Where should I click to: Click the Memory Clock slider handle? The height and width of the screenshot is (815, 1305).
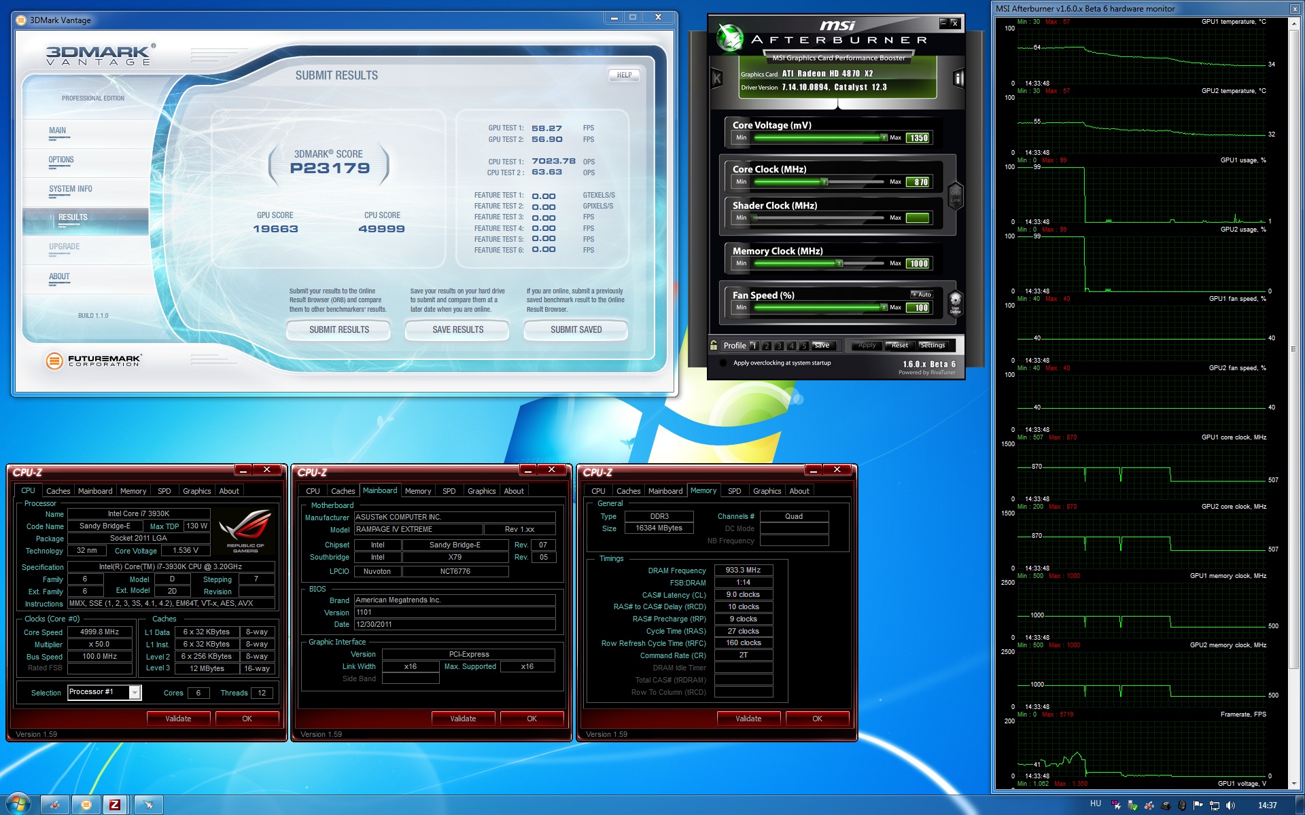coord(839,264)
